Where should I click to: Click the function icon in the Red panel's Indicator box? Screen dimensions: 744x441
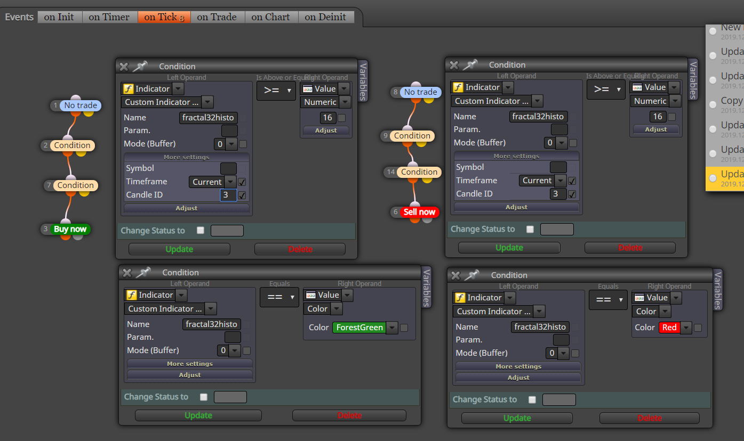tap(460, 298)
